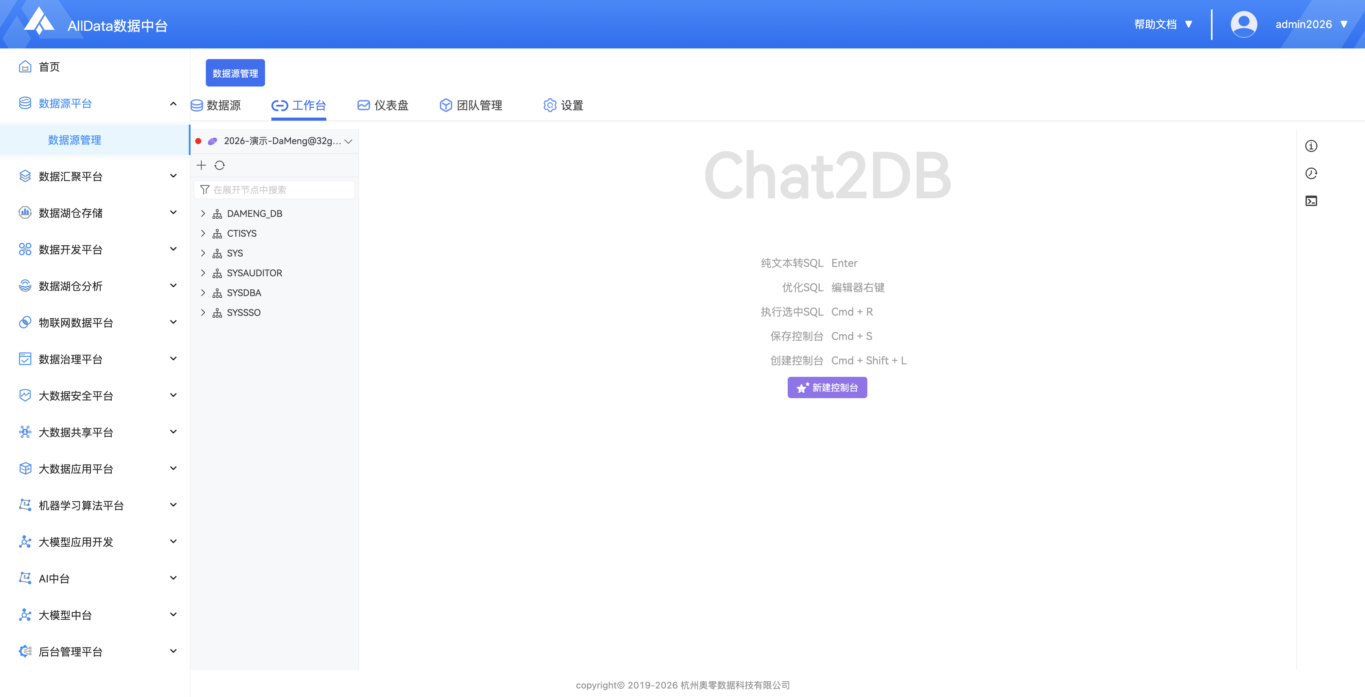Click the AllData数据中台 title

tap(118, 25)
